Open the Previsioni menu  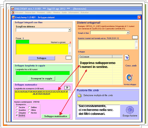click(41, 13)
